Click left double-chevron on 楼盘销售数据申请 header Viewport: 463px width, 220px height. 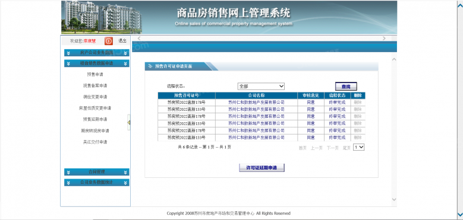68,63
